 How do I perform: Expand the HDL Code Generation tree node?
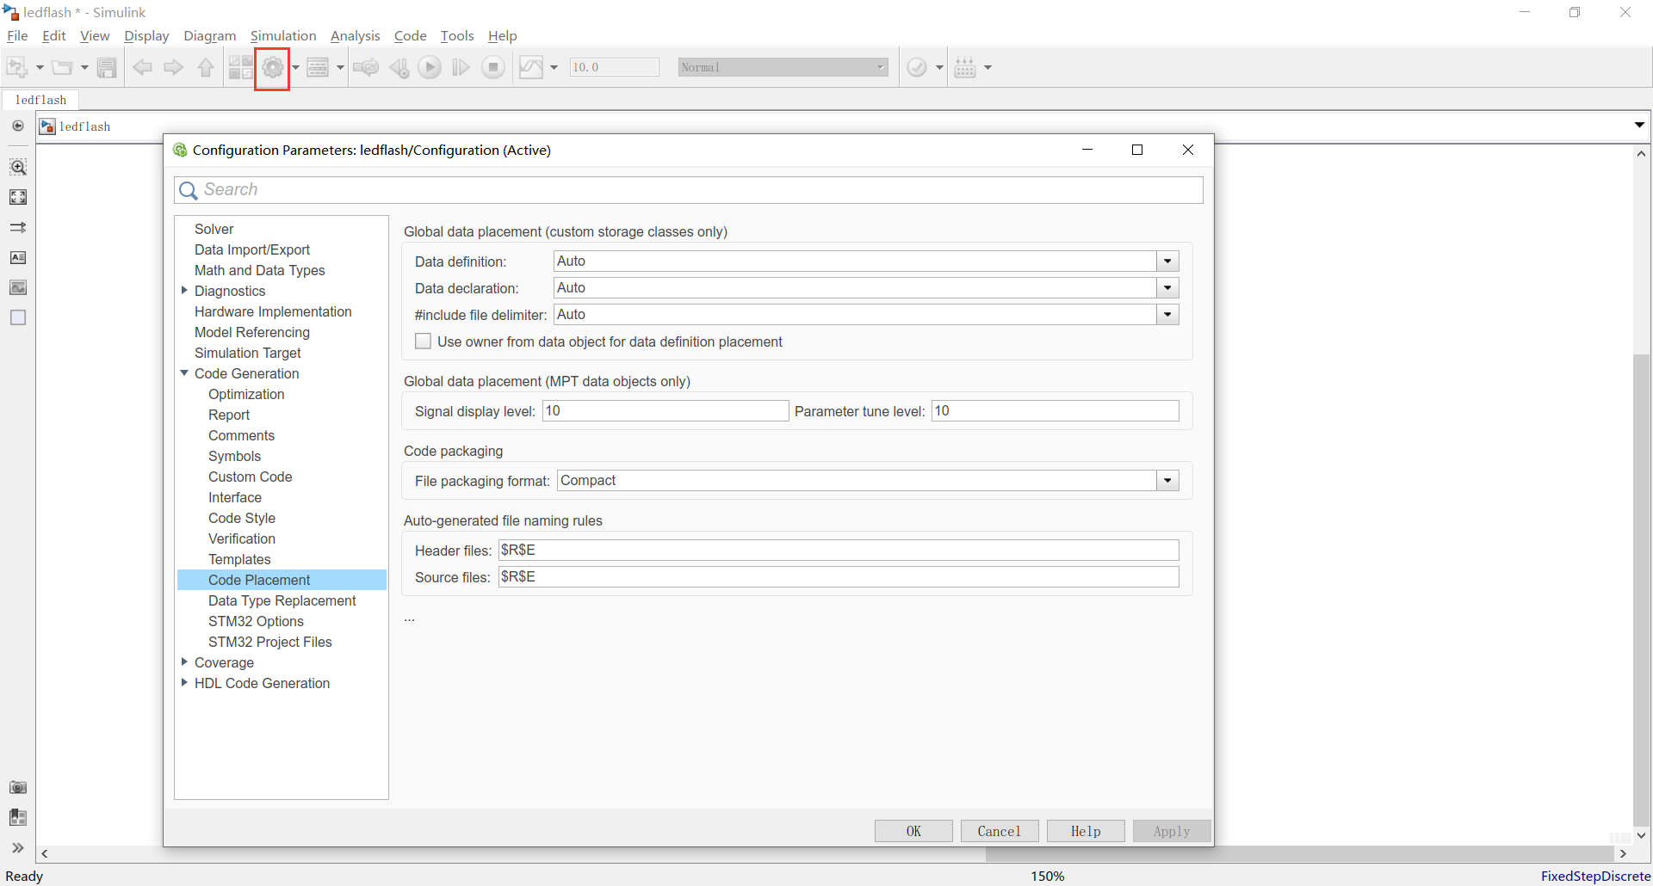tap(184, 683)
